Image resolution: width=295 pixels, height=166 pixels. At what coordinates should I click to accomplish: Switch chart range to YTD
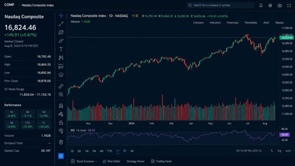click(109, 151)
